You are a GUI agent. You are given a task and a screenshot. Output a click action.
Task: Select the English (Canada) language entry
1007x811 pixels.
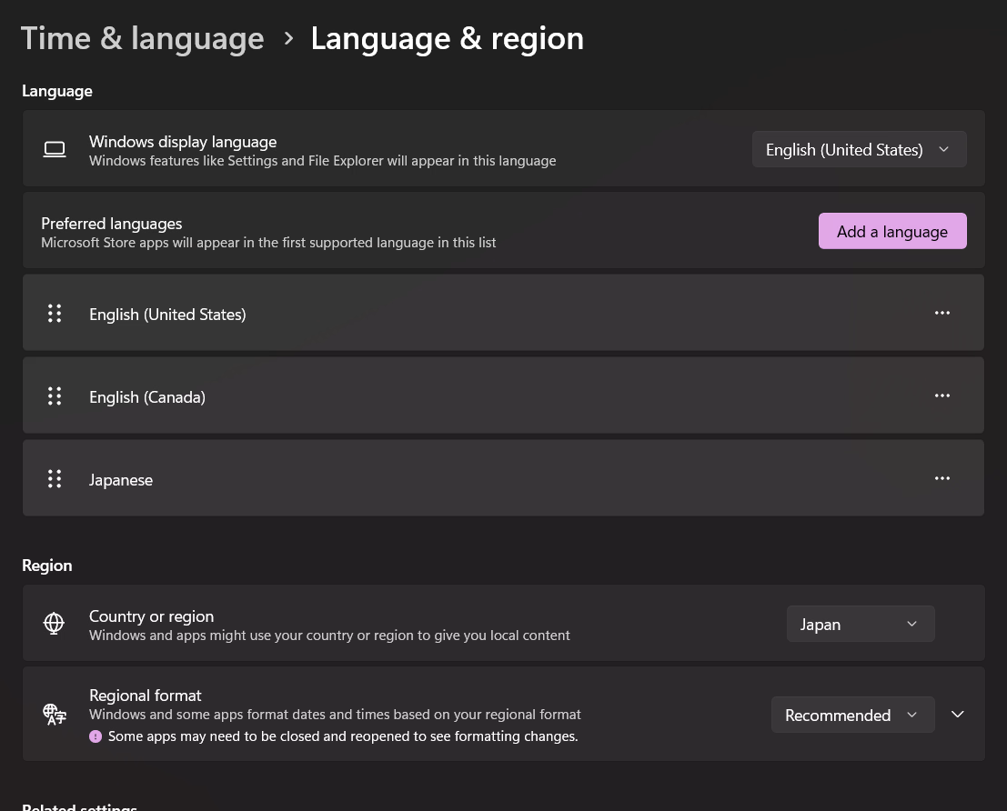147,397
